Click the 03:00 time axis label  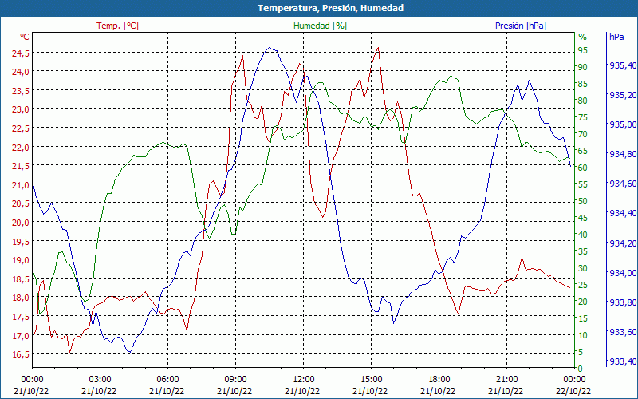tap(100, 380)
